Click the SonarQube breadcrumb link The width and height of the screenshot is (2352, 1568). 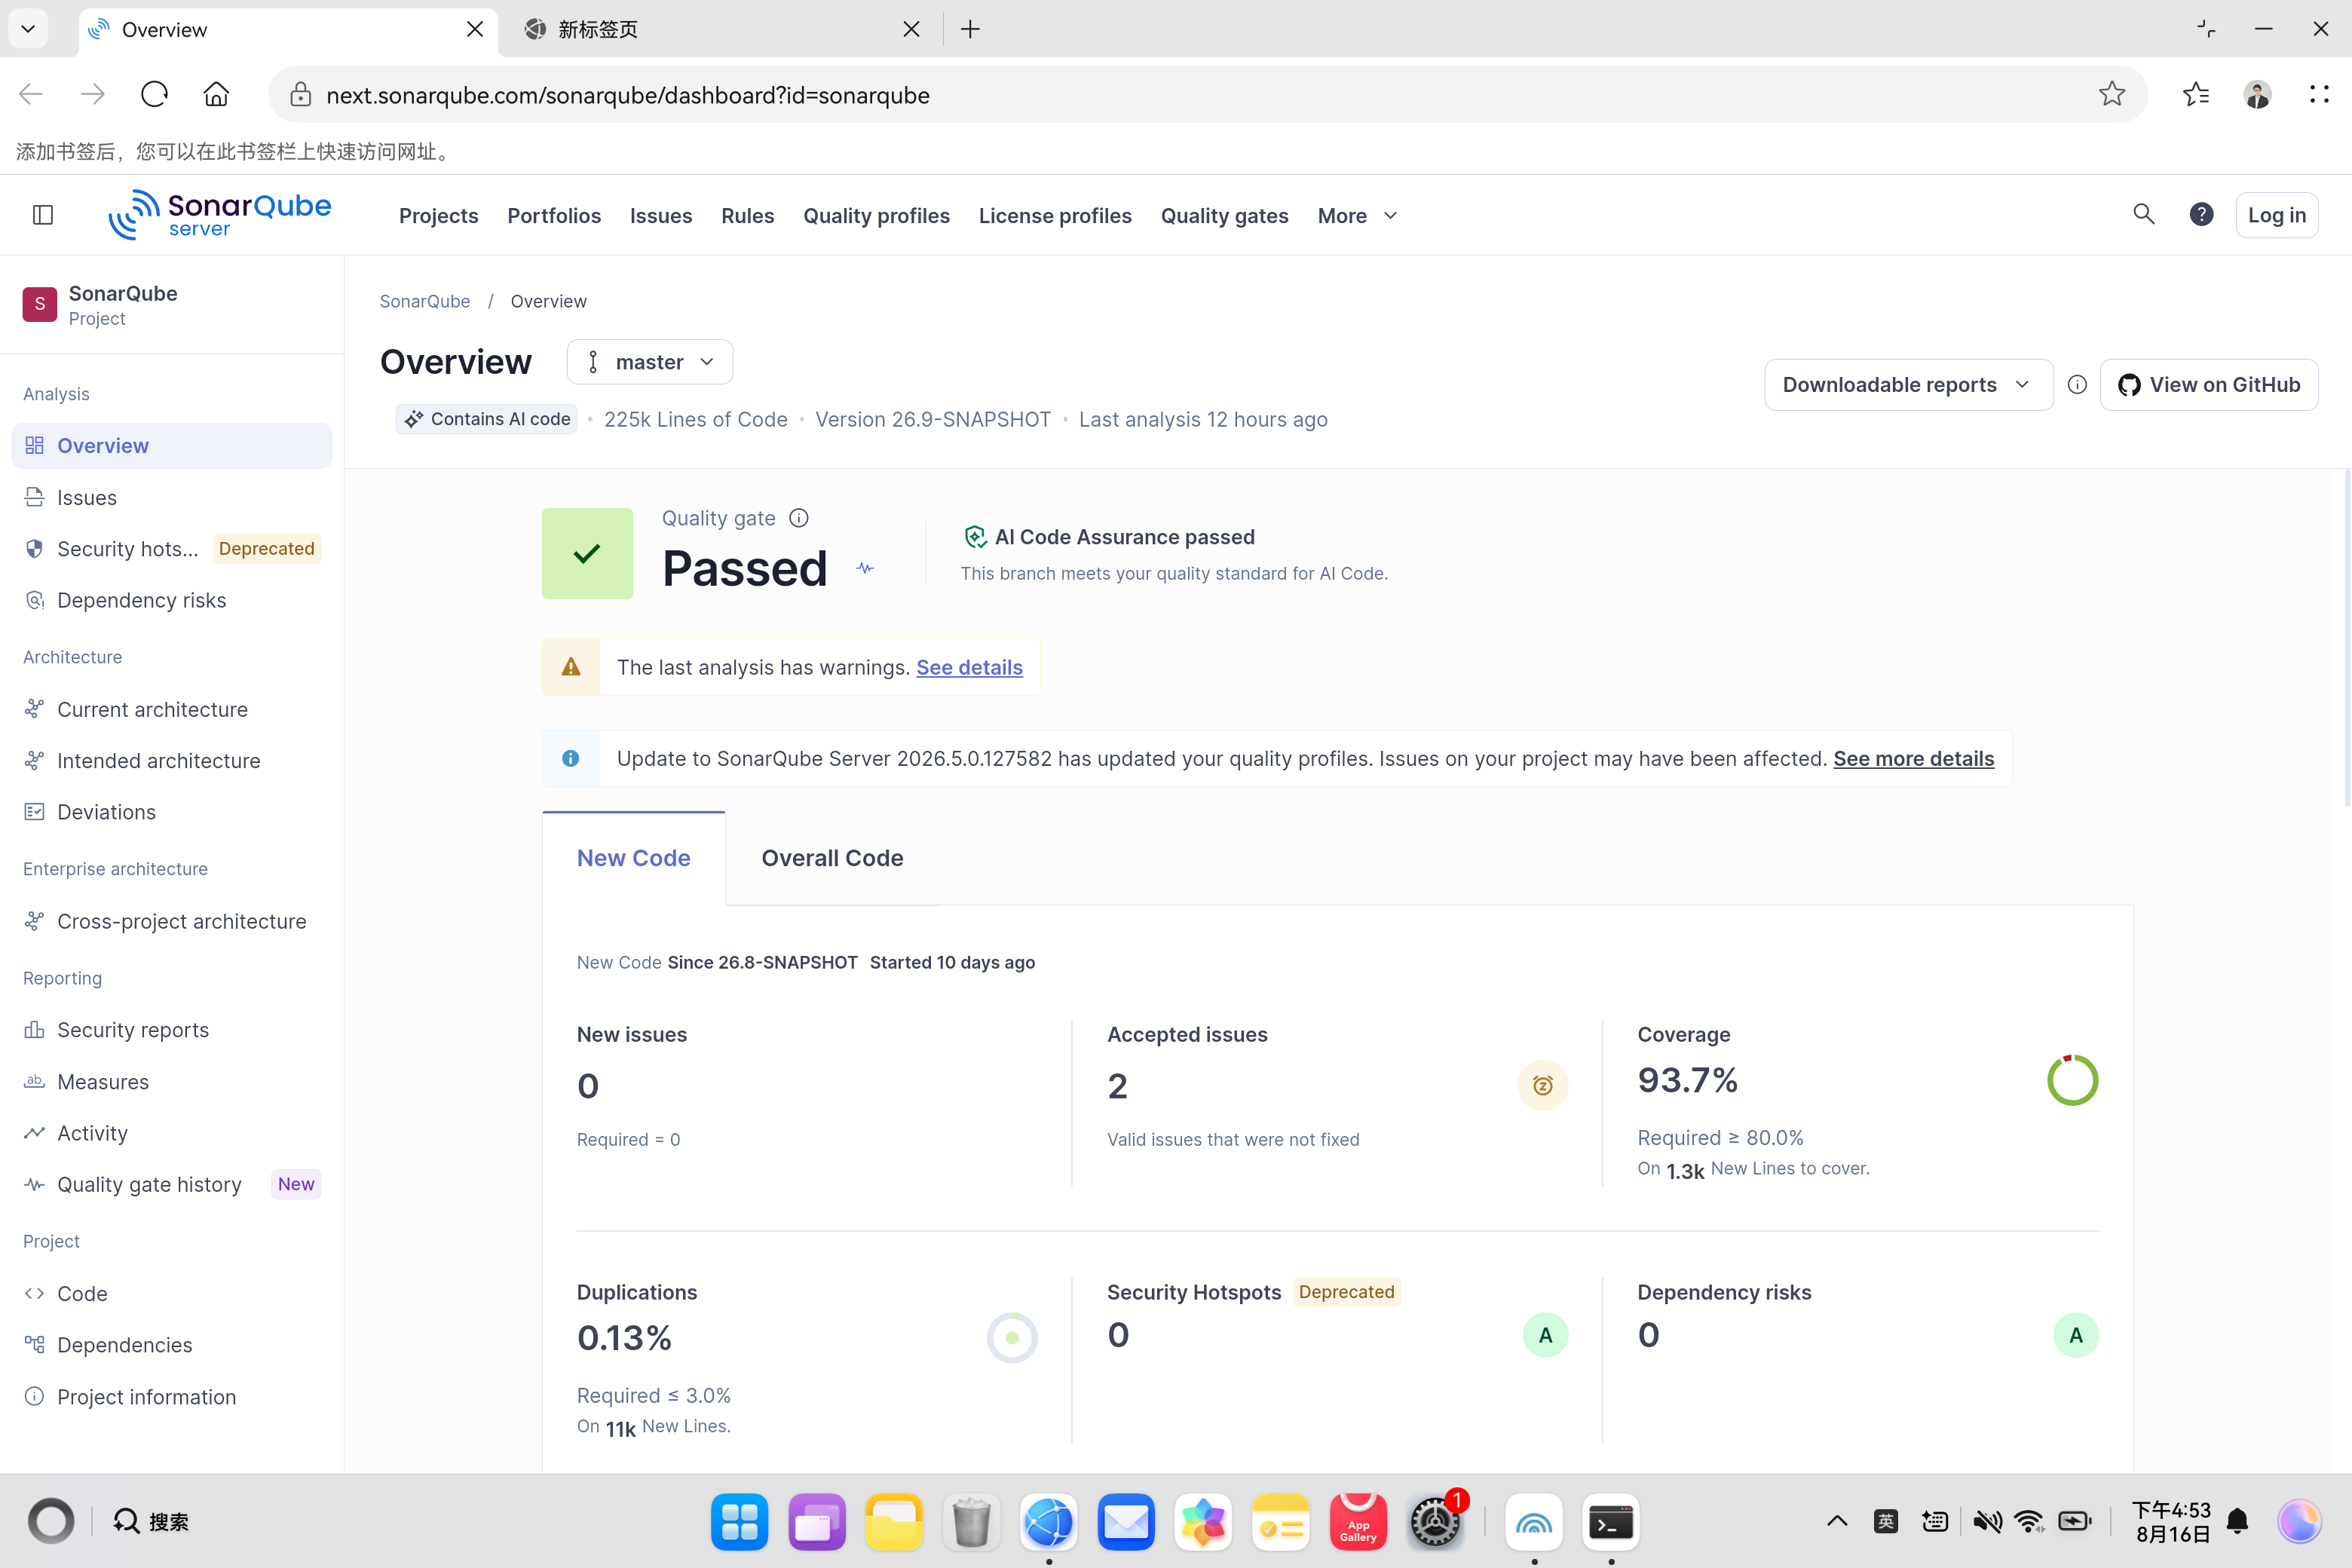pos(424,301)
